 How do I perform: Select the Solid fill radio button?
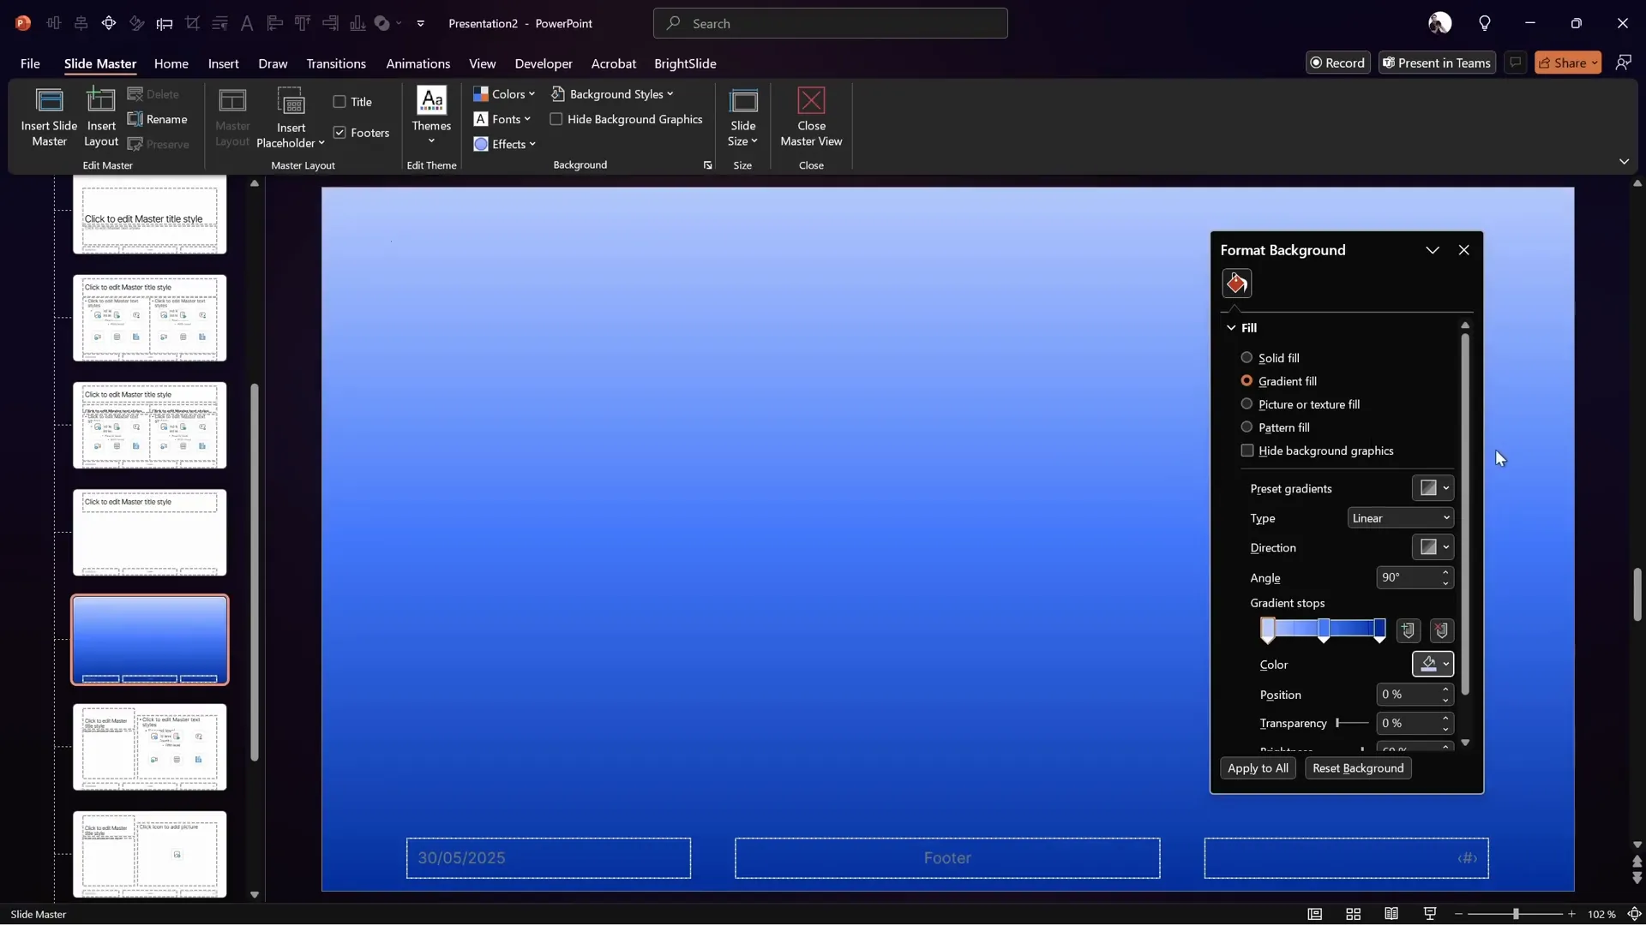[1247, 357]
